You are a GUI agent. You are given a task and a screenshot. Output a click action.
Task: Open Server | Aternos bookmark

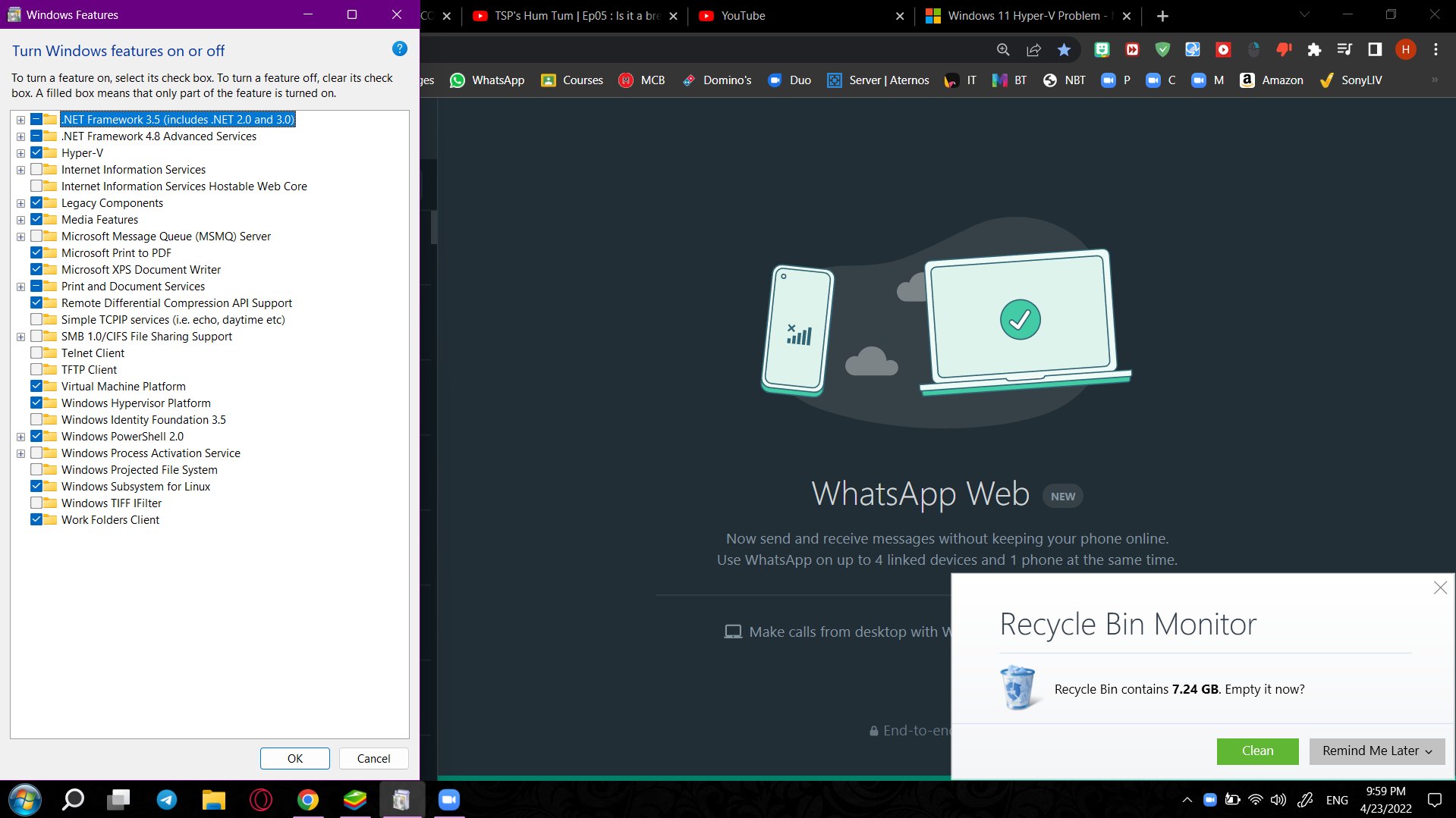pyautogui.click(x=878, y=80)
